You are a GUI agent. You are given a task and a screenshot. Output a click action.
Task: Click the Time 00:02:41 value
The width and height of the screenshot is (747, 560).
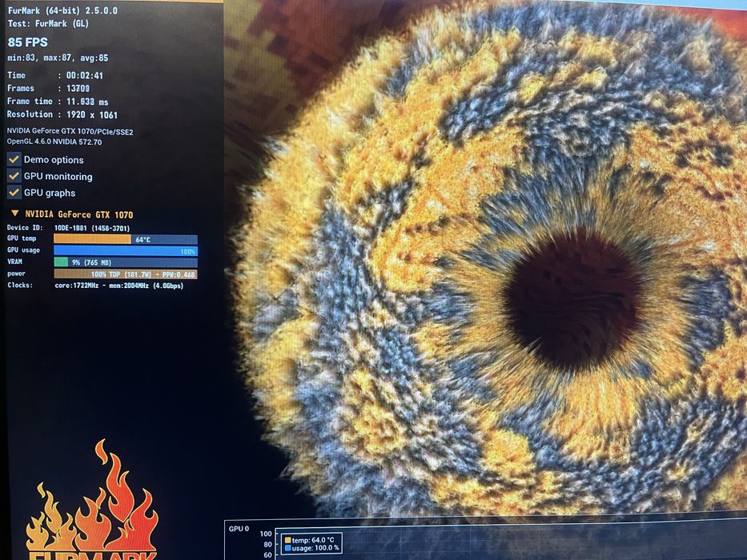[x=84, y=75]
